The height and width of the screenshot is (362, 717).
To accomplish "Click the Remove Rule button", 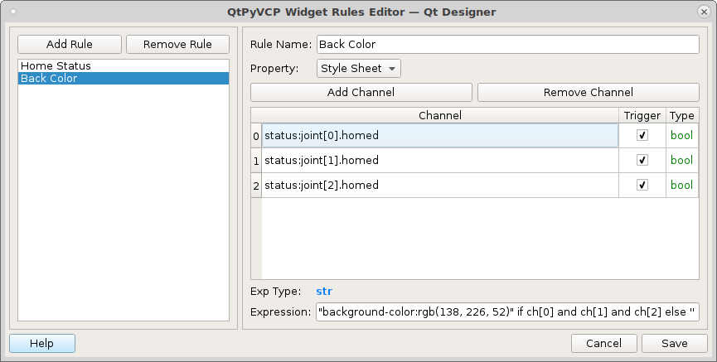I will pos(177,45).
